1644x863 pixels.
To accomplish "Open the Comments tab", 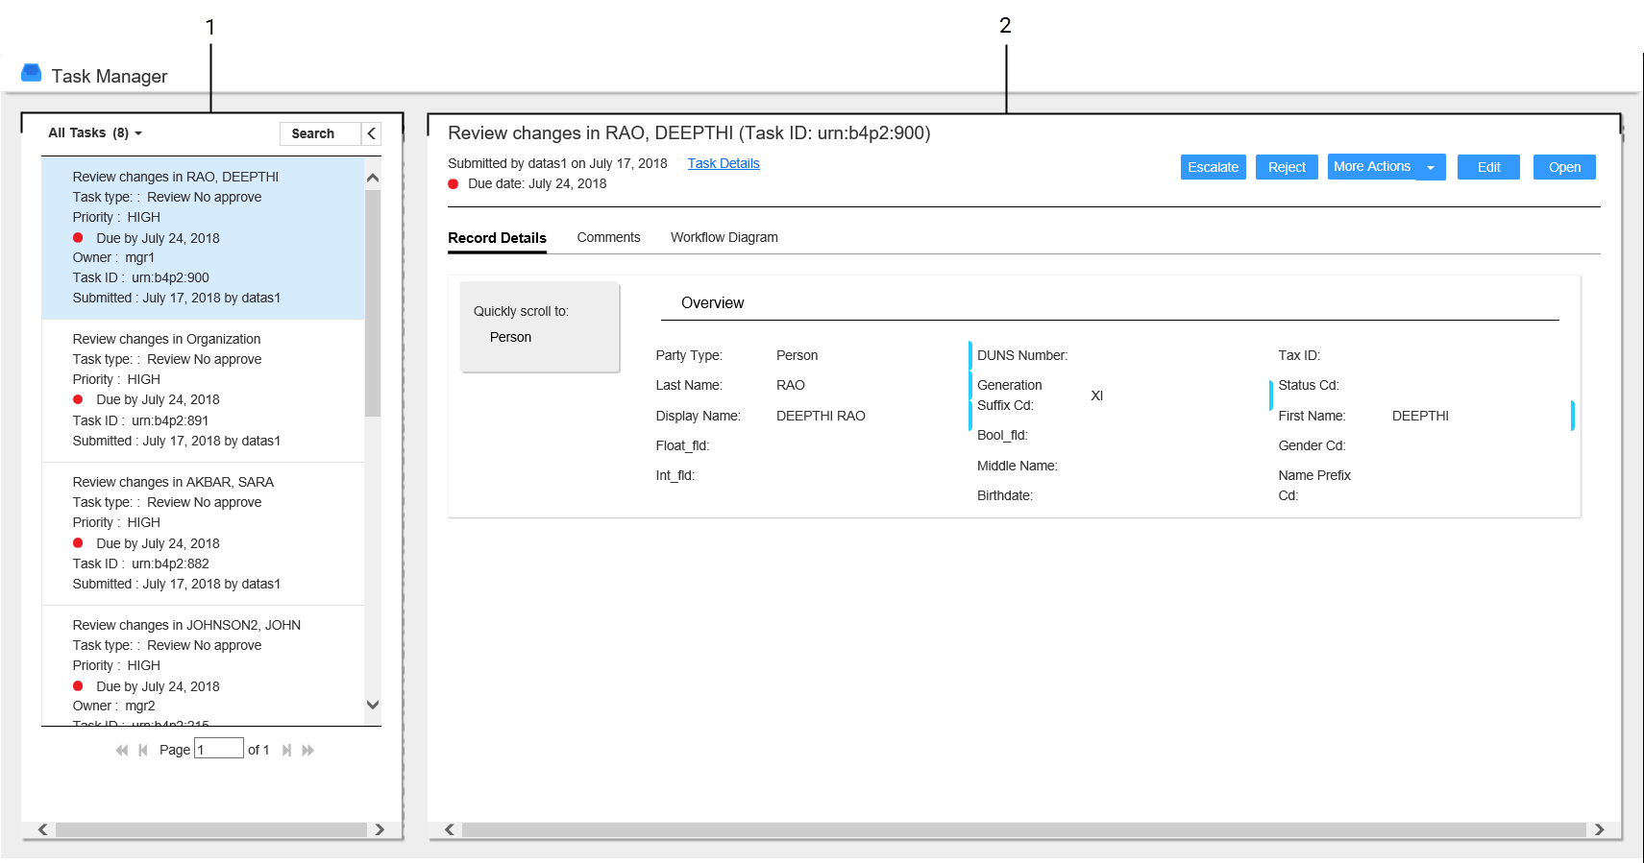I will (608, 237).
